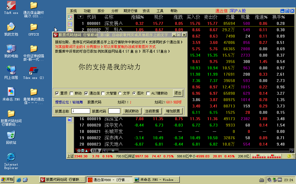
Task: Expand the 分类▲ tab menu
Action: 82,150
